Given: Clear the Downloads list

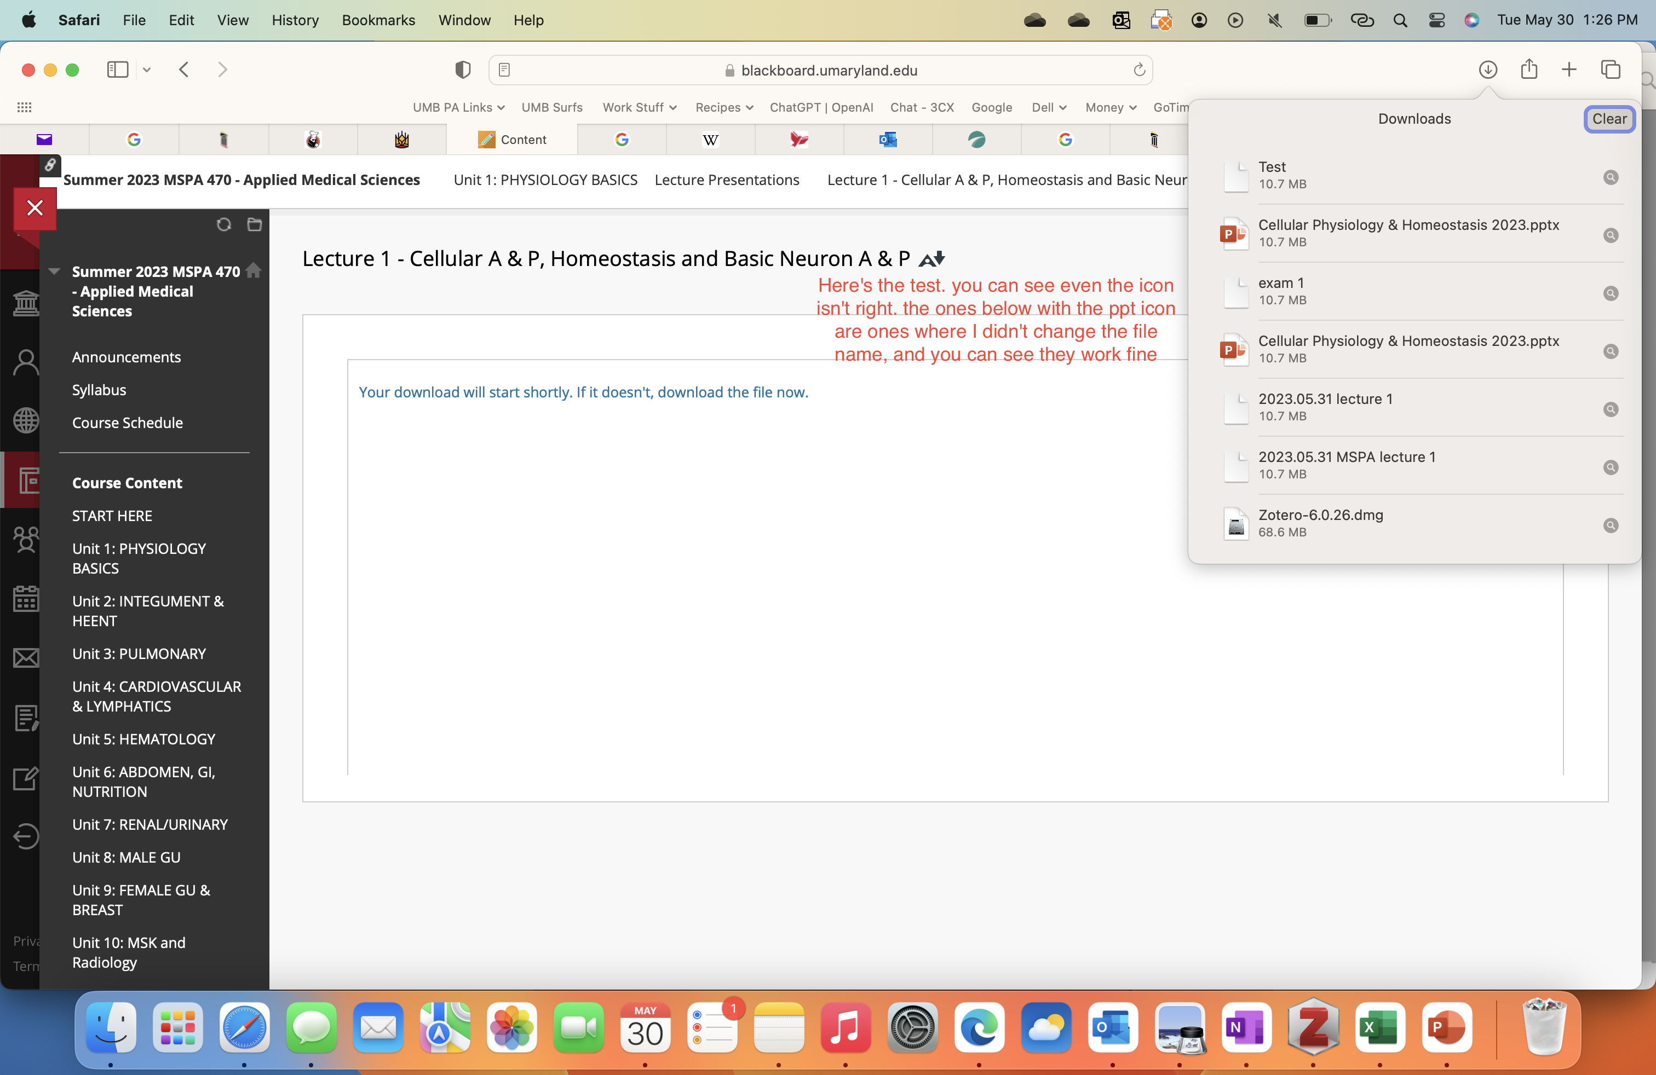Looking at the screenshot, I should [x=1609, y=119].
